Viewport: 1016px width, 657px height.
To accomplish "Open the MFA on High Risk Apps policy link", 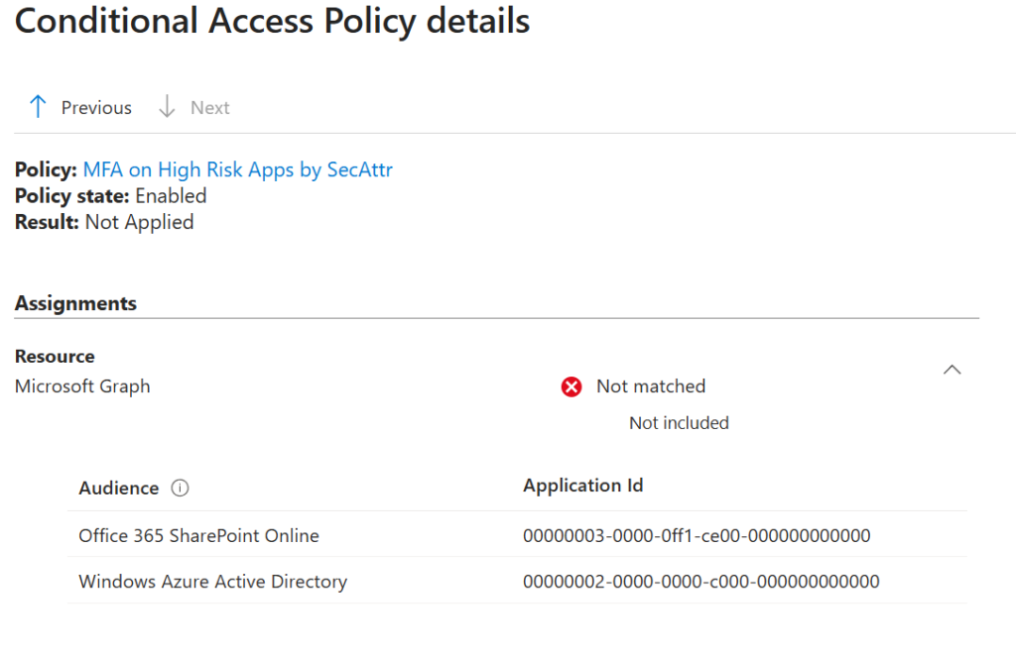I will click(x=237, y=169).
